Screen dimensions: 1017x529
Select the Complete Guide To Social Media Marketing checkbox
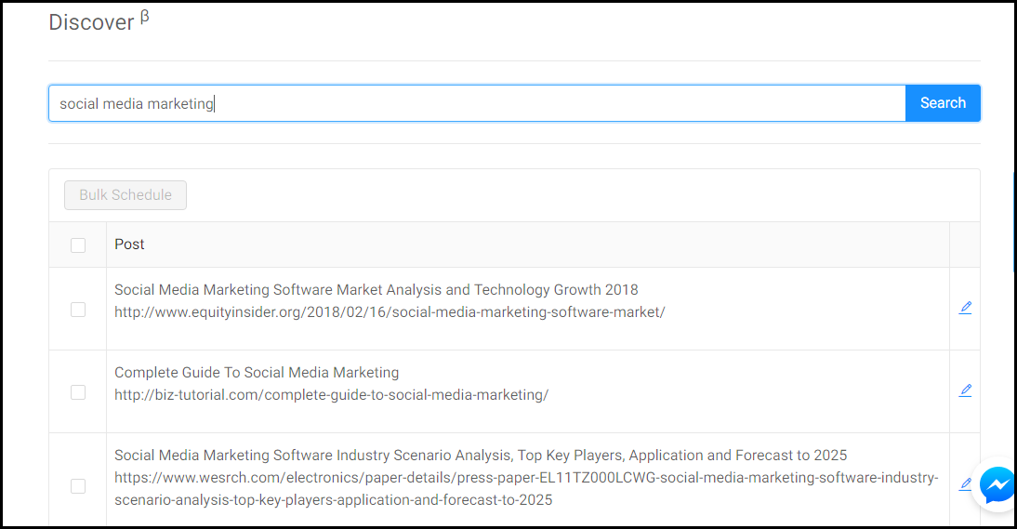click(78, 392)
